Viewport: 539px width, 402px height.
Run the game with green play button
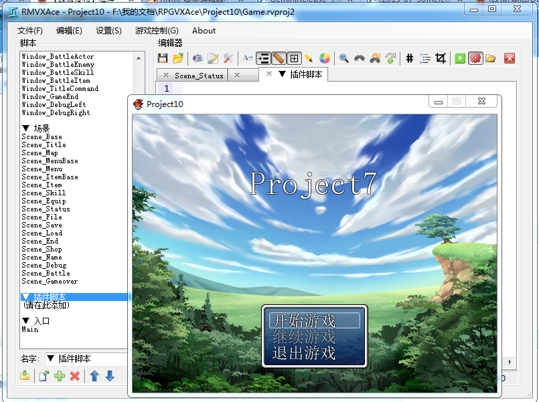point(460,58)
